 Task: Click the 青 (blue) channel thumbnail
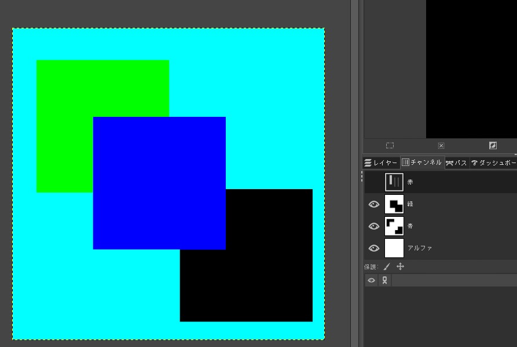394,226
